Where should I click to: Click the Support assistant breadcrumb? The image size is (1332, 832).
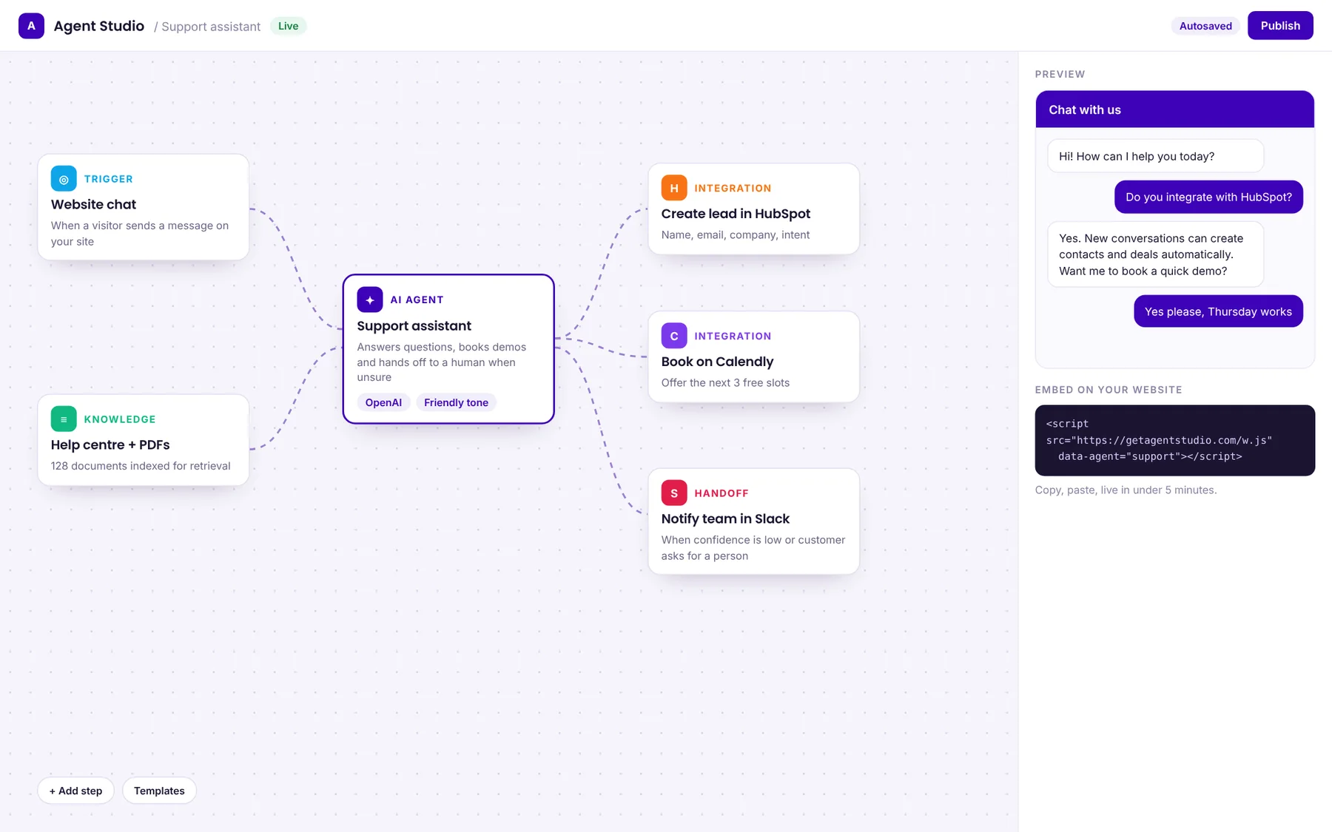coord(211,27)
